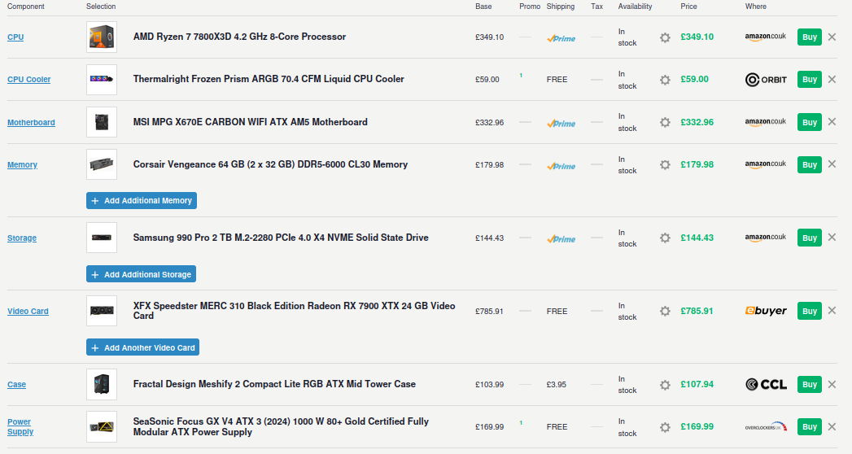Click Add Another Video Card button
The image size is (852, 454).
point(143,347)
